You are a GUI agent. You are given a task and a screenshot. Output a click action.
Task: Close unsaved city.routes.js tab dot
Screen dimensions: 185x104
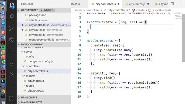tap(148, 4)
